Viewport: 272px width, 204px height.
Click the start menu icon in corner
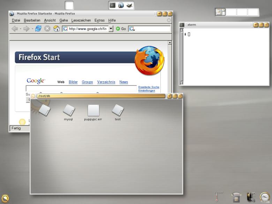tap(5, 198)
